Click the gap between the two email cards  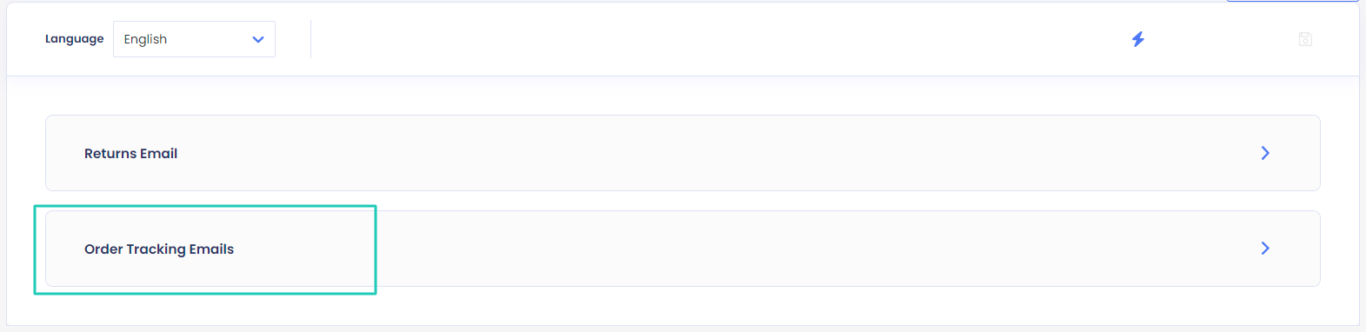(683, 201)
